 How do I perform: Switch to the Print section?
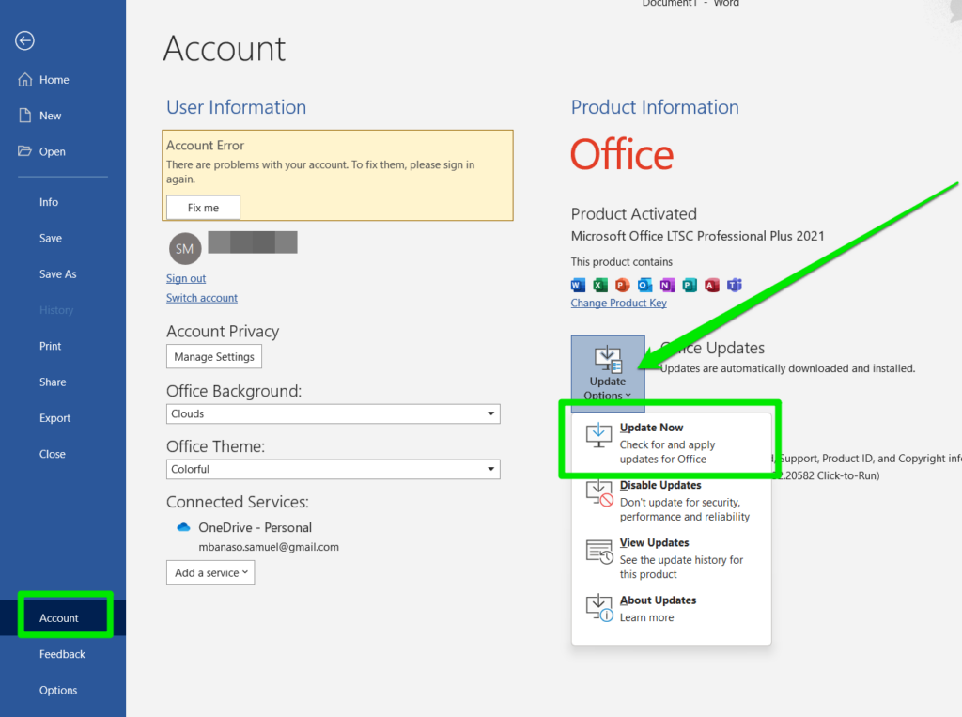50,346
